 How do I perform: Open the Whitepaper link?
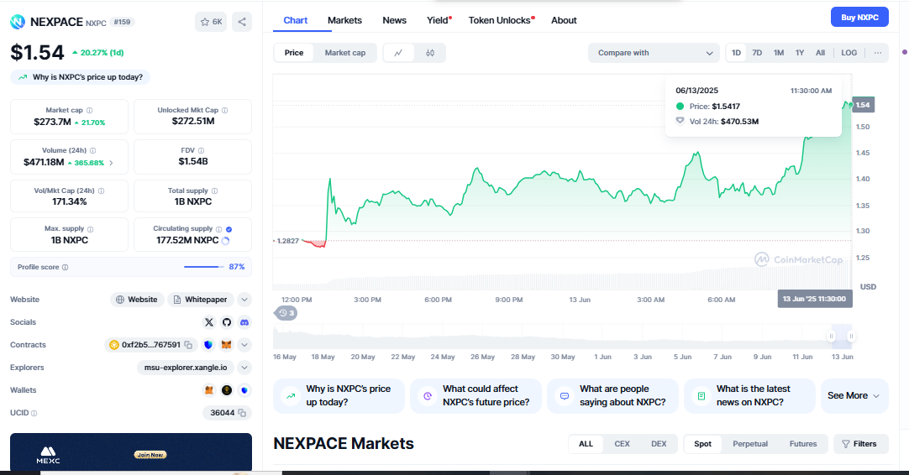[x=200, y=300]
